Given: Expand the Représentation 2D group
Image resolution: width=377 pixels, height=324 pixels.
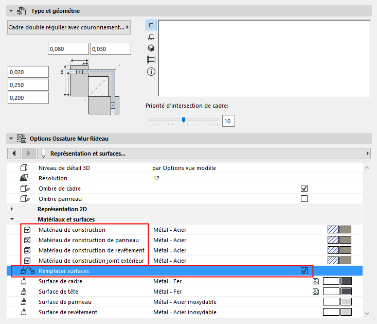Looking at the screenshot, I should (12, 209).
